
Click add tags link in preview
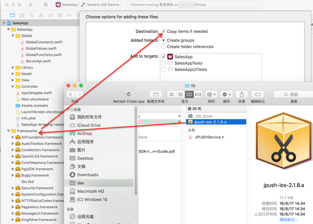(288, 220)
